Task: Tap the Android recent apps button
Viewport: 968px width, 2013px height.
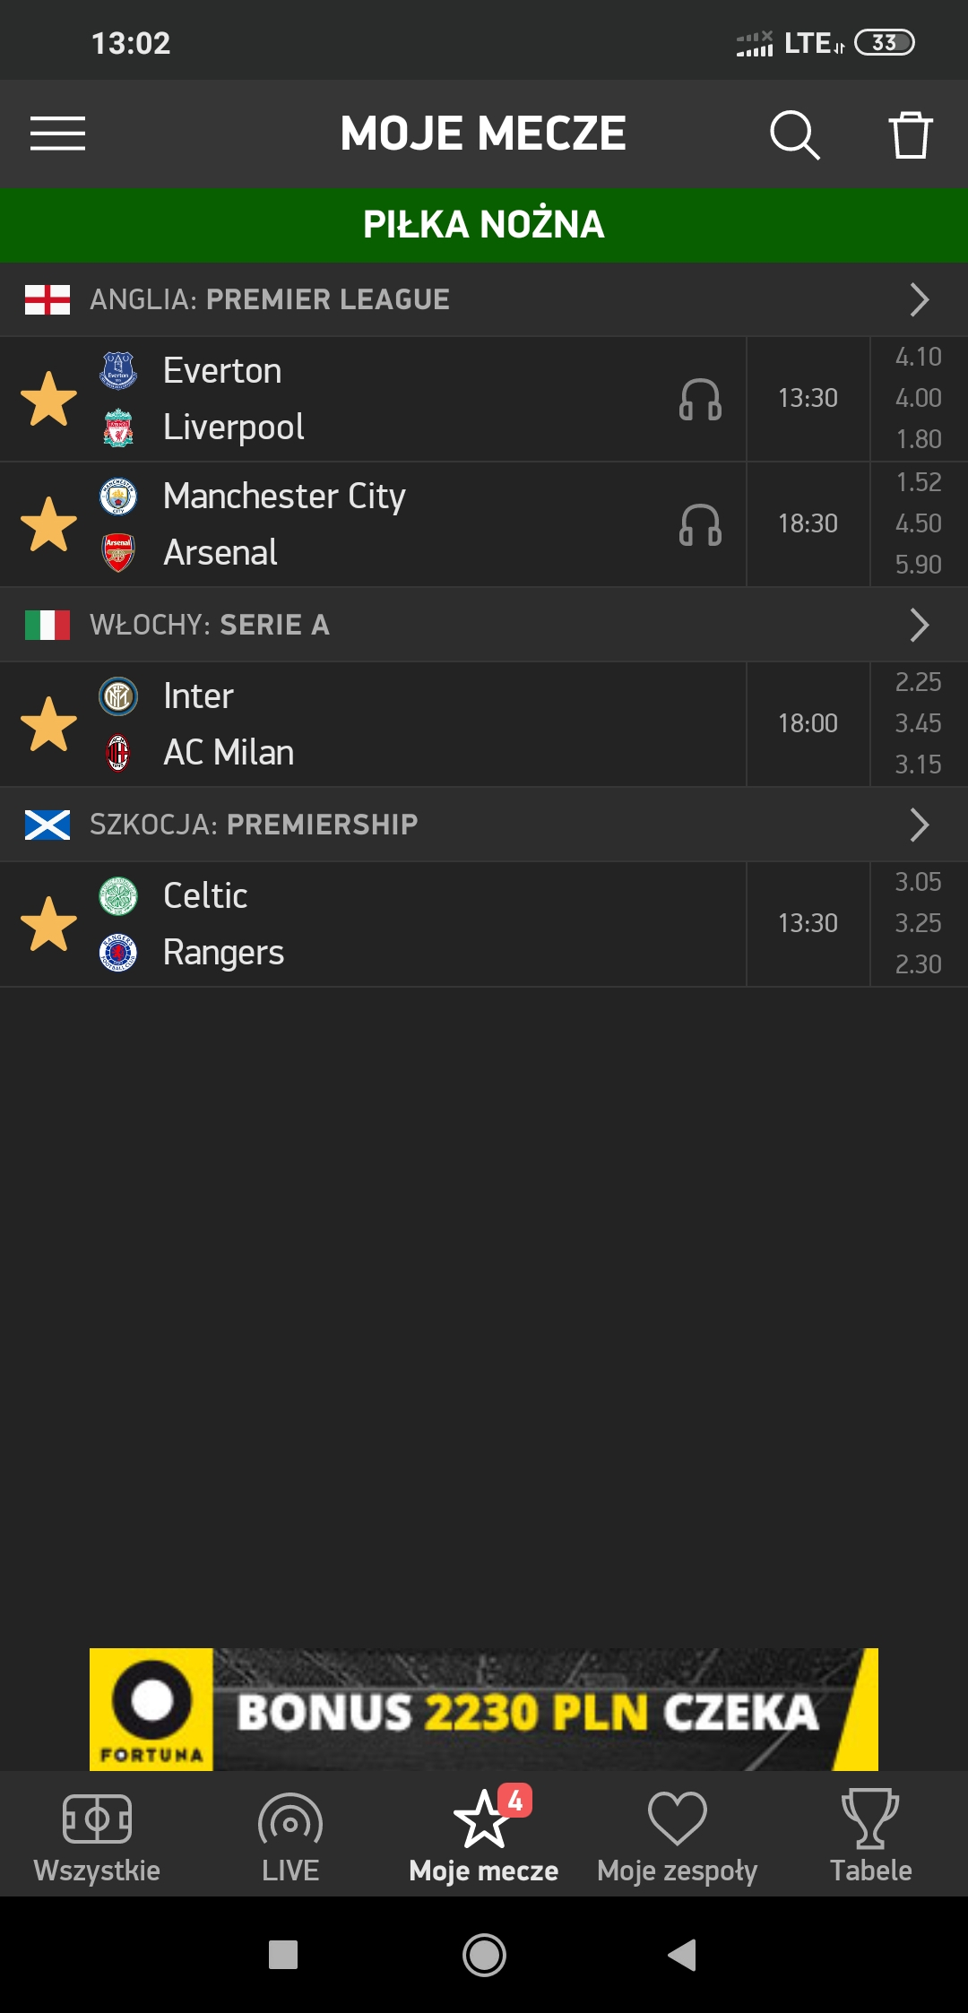Action: point(283,1955)
